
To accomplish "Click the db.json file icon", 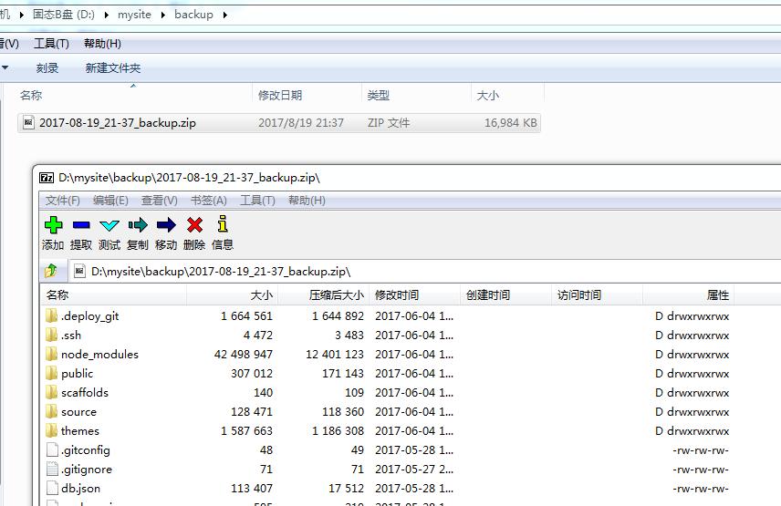I will pos(52,488).
